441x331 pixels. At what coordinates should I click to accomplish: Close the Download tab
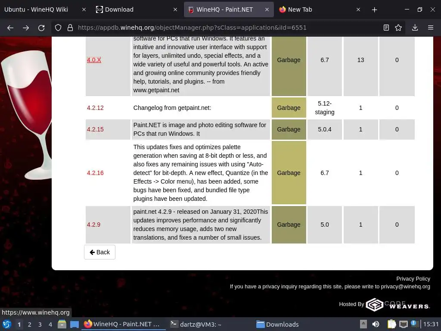tap(175, 9)
